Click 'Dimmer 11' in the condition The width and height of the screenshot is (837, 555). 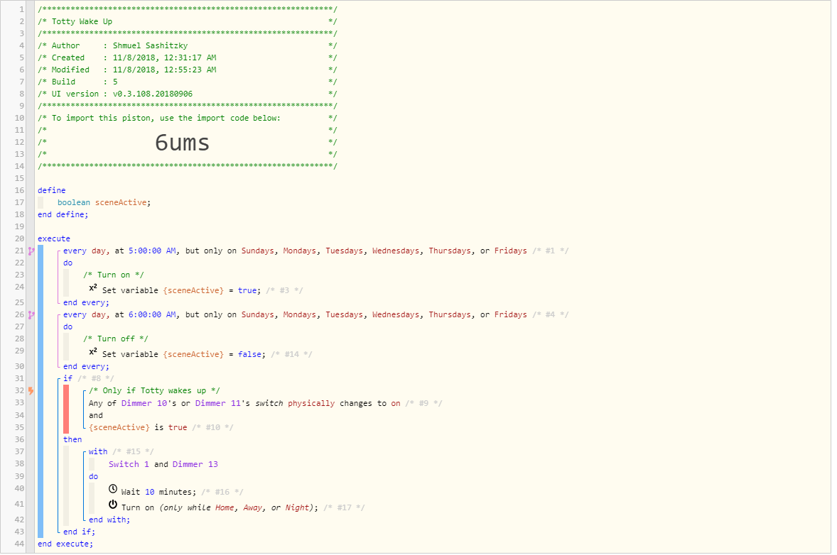(x=218, y=404)
